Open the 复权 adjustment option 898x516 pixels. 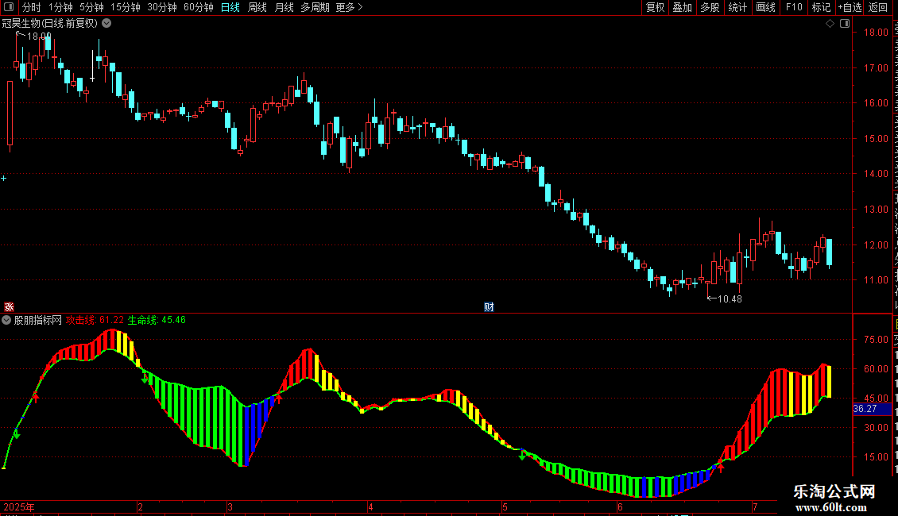655,7
